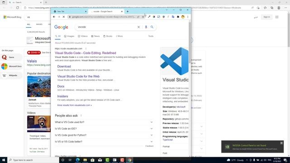Open Google search Tools

click(151, 36)
